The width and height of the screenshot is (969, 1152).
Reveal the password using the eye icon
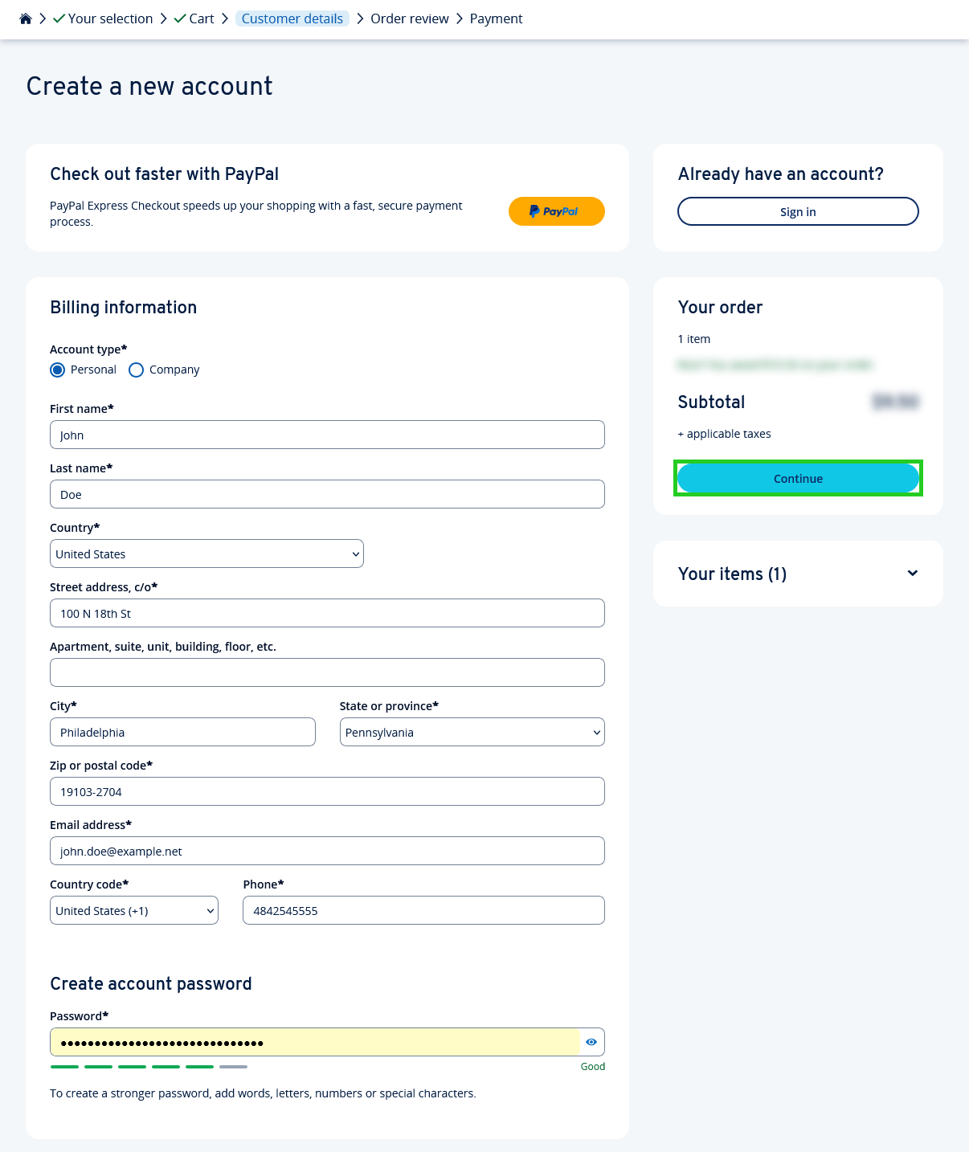pos(591,1042)
